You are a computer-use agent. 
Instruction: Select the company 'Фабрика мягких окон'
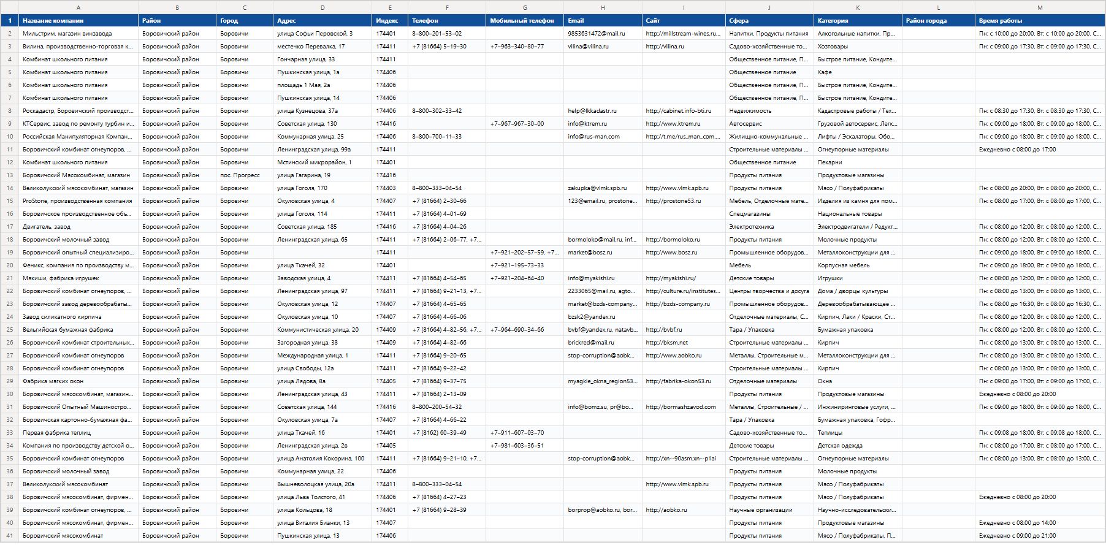tap(78, 381)
